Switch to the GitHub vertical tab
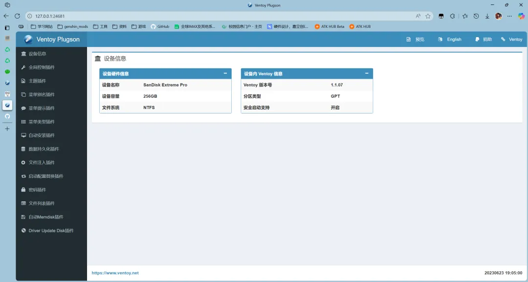 pyautogui.click(x=7, y=116)
